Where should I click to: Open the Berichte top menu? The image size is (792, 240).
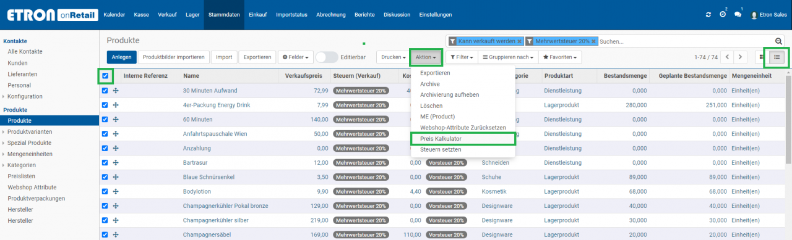(364, 15)
